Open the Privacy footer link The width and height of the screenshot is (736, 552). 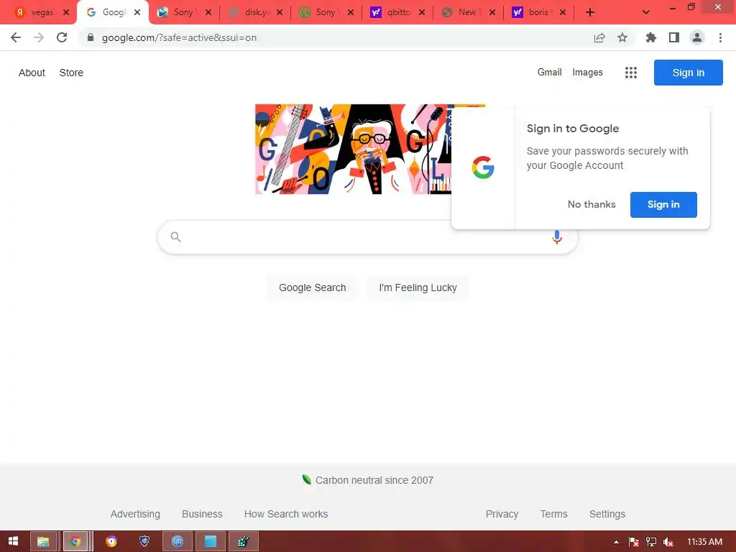[502, 514]
